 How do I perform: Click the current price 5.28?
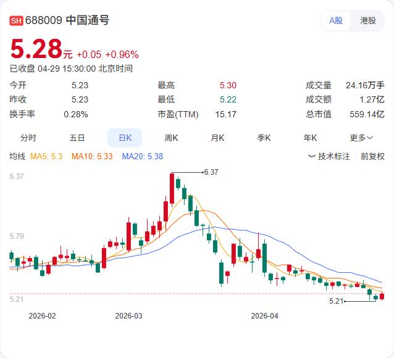point(36,49)
